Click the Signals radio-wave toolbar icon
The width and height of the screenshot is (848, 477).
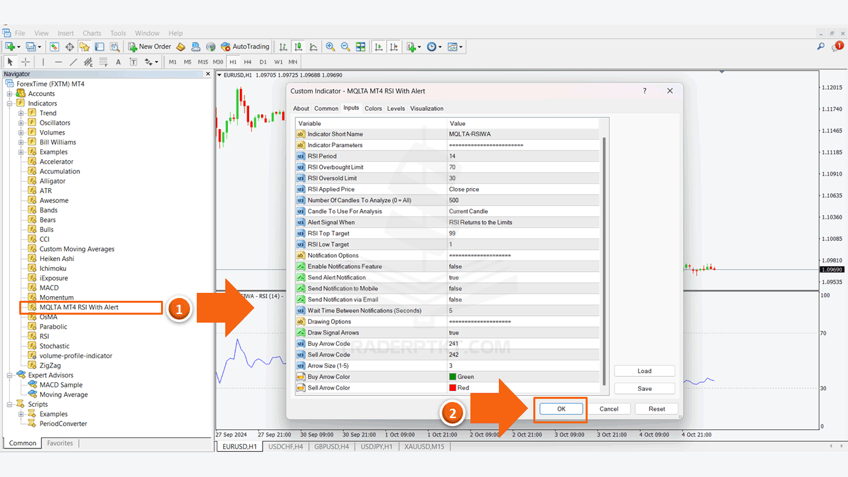[211, 46]
